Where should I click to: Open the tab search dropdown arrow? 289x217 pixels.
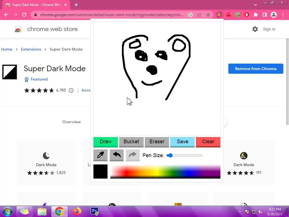click(x=255, y=5)
